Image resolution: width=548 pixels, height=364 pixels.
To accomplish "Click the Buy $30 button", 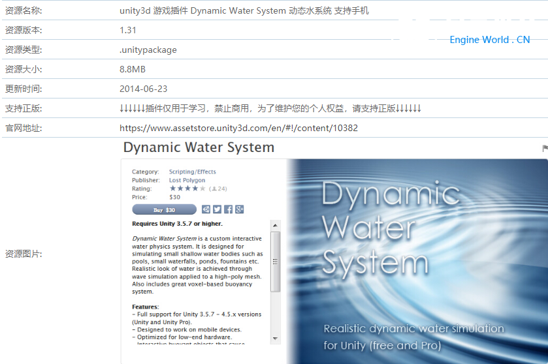I will click(164, 210).
